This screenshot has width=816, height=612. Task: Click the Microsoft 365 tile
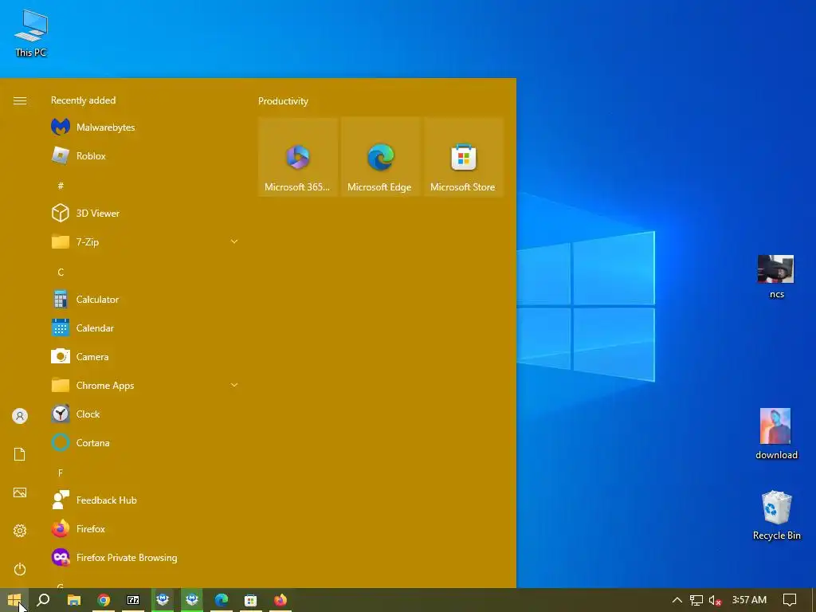point(298,157)
